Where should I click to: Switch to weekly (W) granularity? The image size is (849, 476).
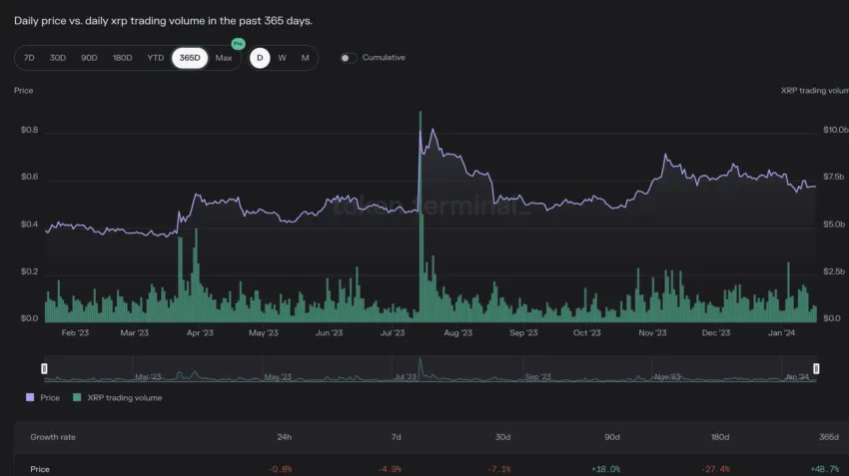(283, 58)
